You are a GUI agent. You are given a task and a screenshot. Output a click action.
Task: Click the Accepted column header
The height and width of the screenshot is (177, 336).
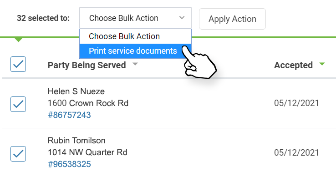point(293,65)
